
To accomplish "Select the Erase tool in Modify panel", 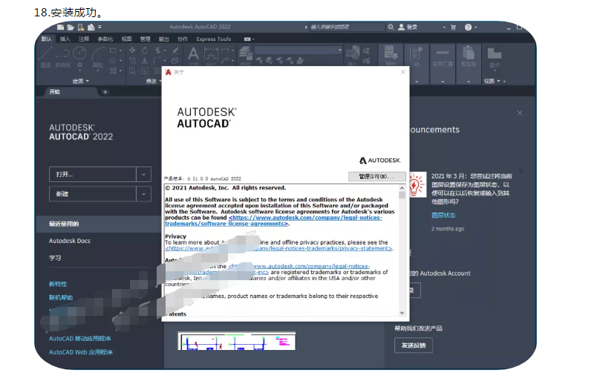I will 175,51.
